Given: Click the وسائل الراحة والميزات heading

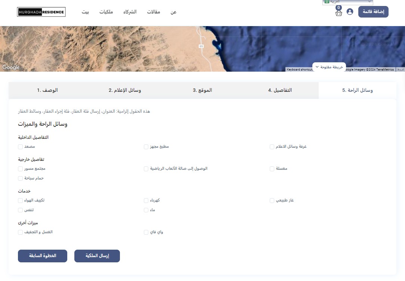Looking at the screenshot, I should point(43,124).
